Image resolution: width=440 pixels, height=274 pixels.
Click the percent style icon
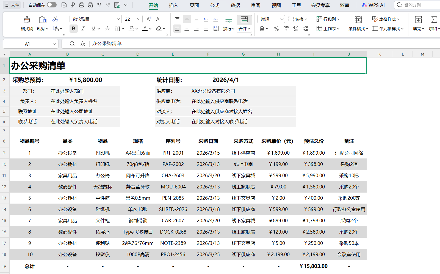(x=276, y=29)
